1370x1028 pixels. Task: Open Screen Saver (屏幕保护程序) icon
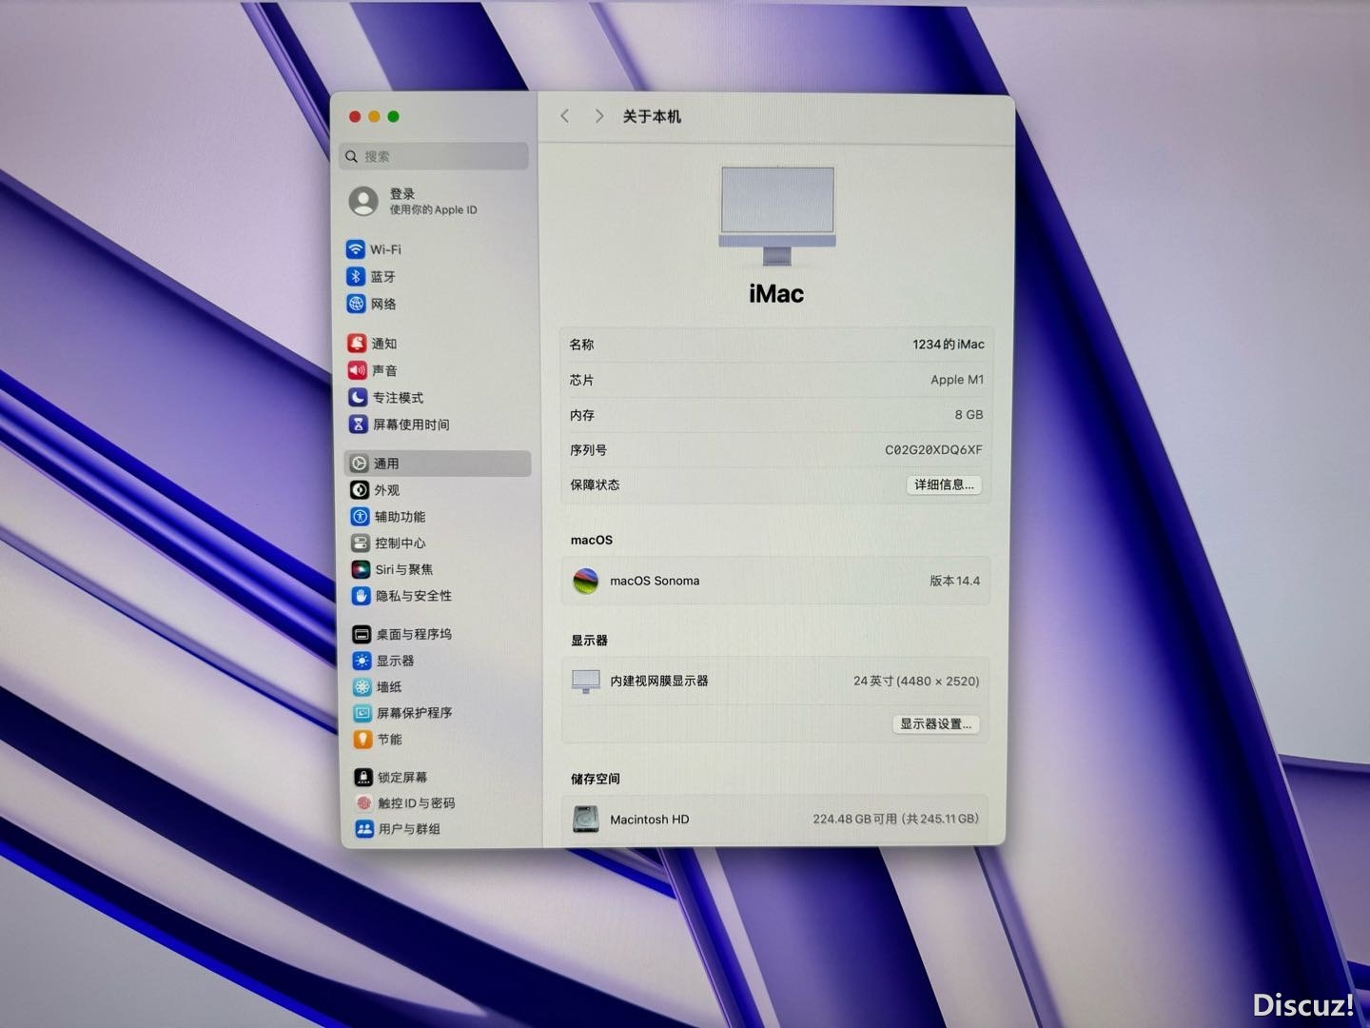coord(362,713)
